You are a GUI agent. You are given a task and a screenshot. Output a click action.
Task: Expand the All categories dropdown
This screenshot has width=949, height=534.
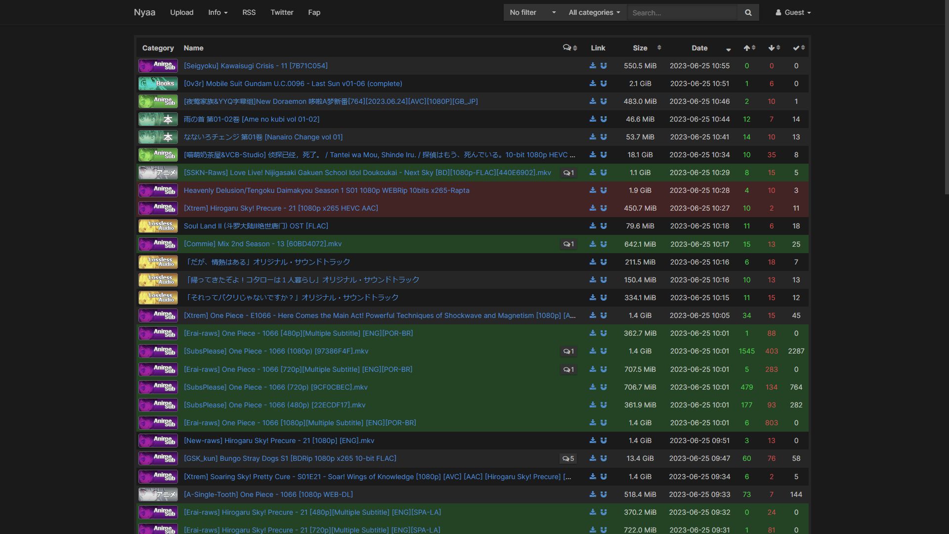[594, 13]
